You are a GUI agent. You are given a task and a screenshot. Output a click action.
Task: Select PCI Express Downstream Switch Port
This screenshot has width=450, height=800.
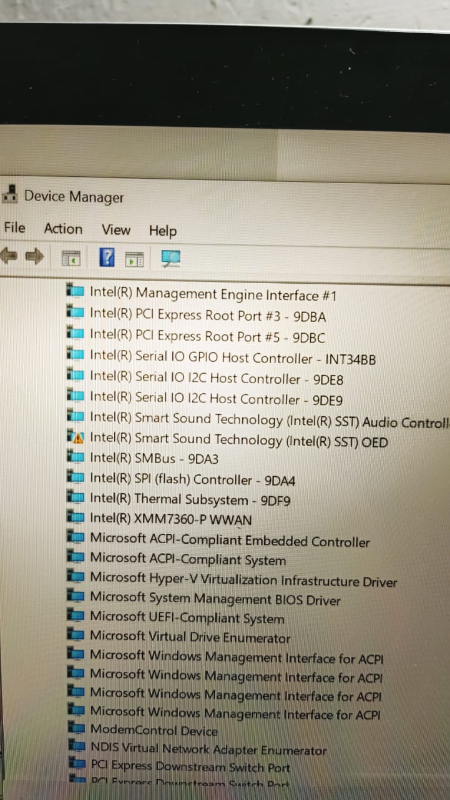coord(190,767)
